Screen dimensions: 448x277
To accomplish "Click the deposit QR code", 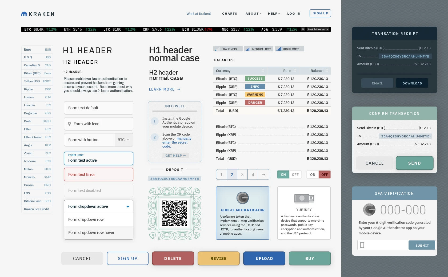I will (175, 213).
